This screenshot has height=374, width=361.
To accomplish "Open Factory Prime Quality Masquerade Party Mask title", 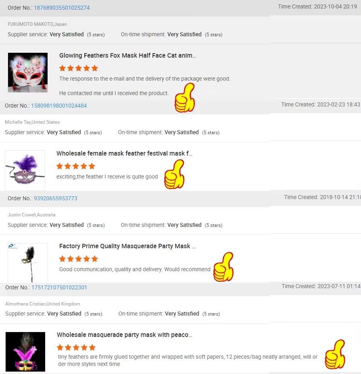I will (x=127, y=246).
